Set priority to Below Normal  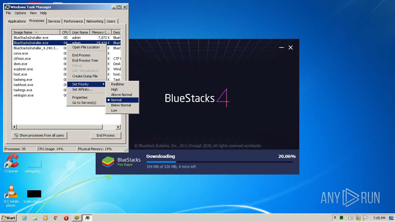[x=122, y=105]
